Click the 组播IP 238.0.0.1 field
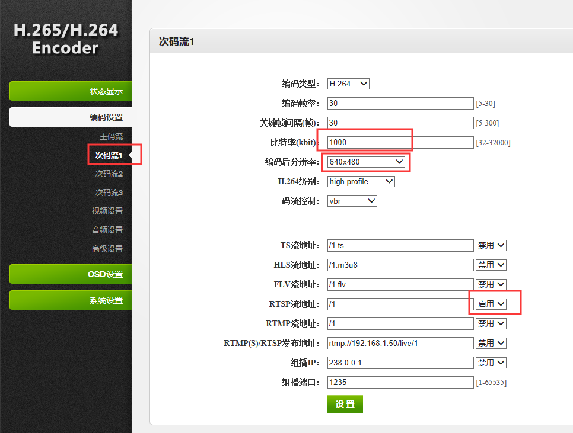Image resolution: width=573 pixels, height=433 pixels. [400, 363]
